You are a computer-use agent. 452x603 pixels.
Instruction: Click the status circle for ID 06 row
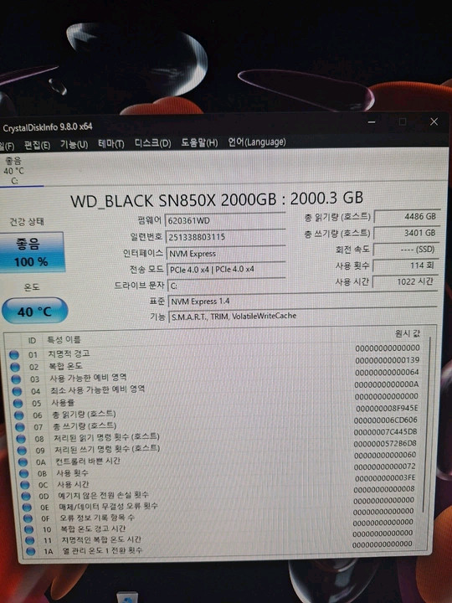(19, 415)
